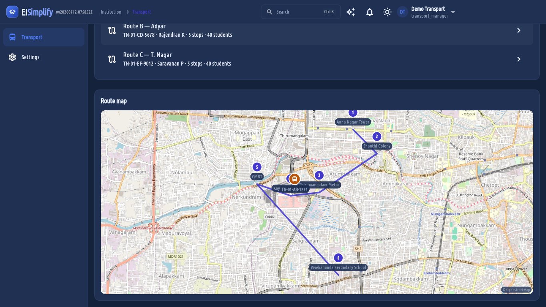Click the ElSimplify graduation cap logo
This screenshot has height=307, width=546.
pyautogui.click(x=12, y=12)
